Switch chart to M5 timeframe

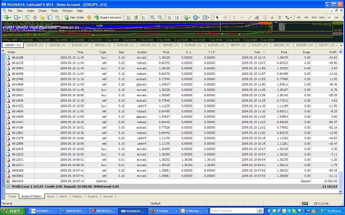306,18
